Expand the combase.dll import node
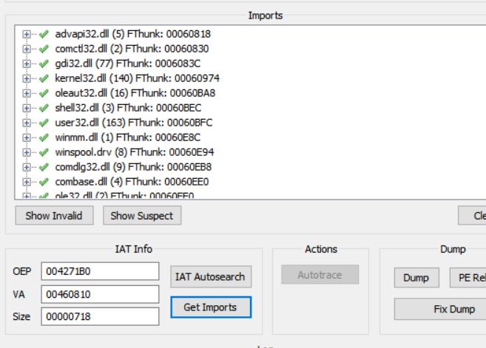This screenshot has width=486, height=348. (27, 182)
